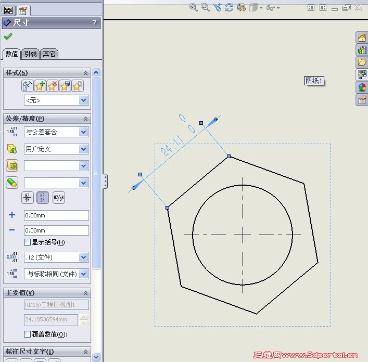The width and height of the screenshot is (368, 362).
Task: Switch to the 其它 tab
Action: pyautogui.click(x=49, y=54)
